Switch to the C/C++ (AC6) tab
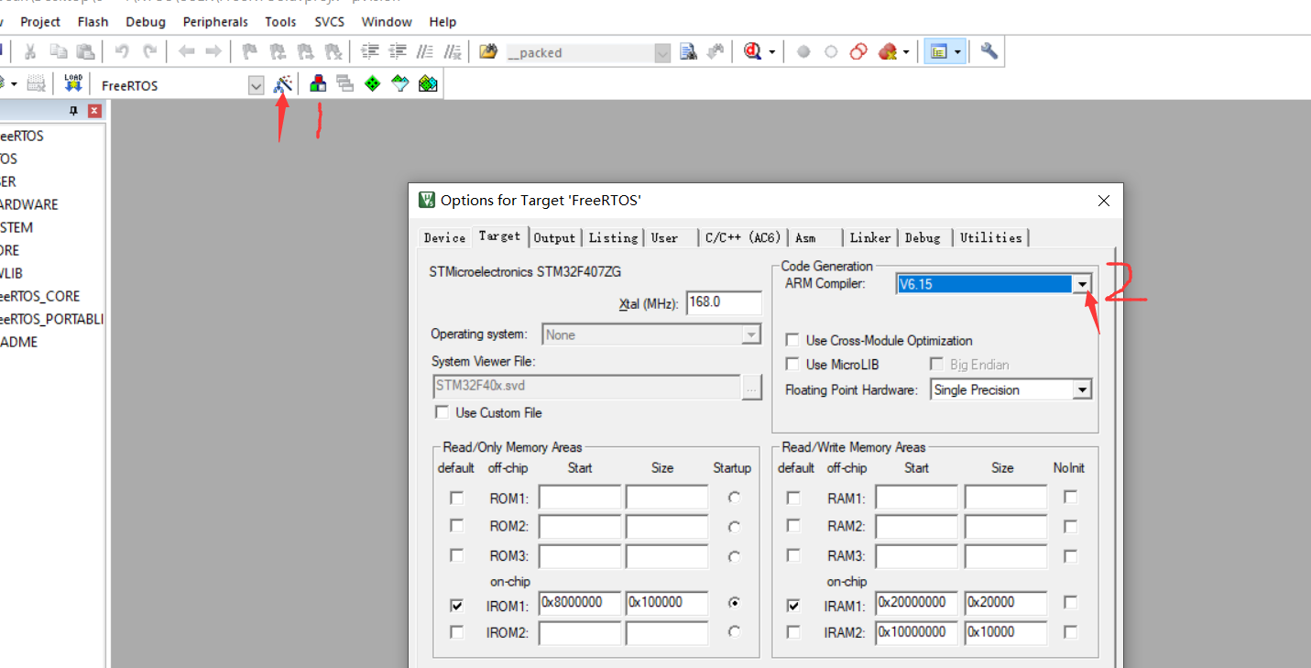The height and width of the screenshot is (668, 1311). point(743,236)
